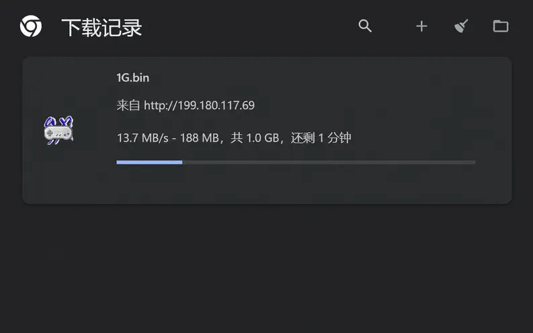This screenshot has width=533, height=333.
Task: Select the 1G.bin download card background
Action: click(x=267, y=130)
